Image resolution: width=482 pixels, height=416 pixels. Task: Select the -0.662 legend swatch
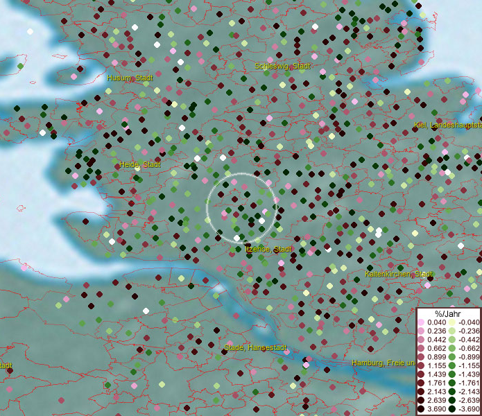(452, 348)
